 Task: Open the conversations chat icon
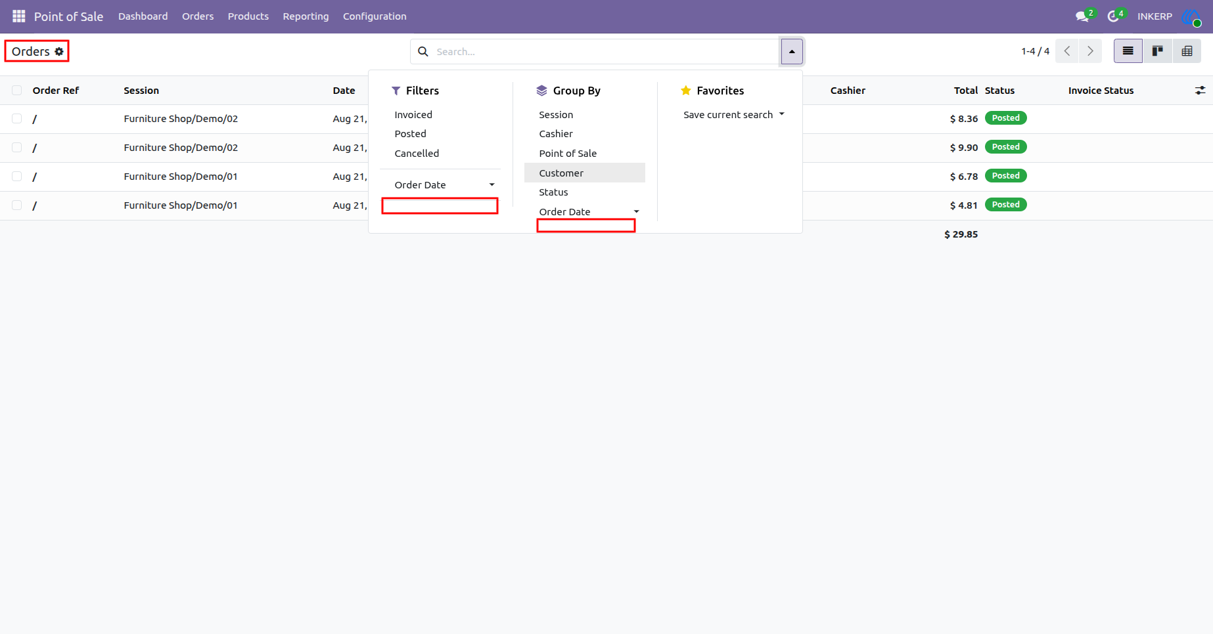point(1082,16)
